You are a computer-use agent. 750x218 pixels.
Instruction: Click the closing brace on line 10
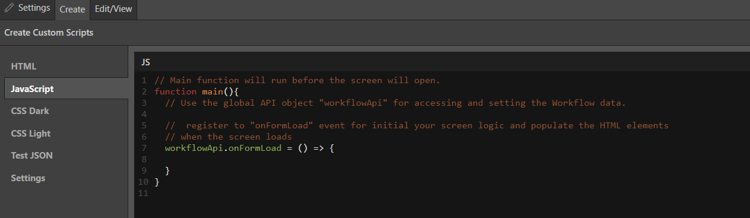coord(157,182)
